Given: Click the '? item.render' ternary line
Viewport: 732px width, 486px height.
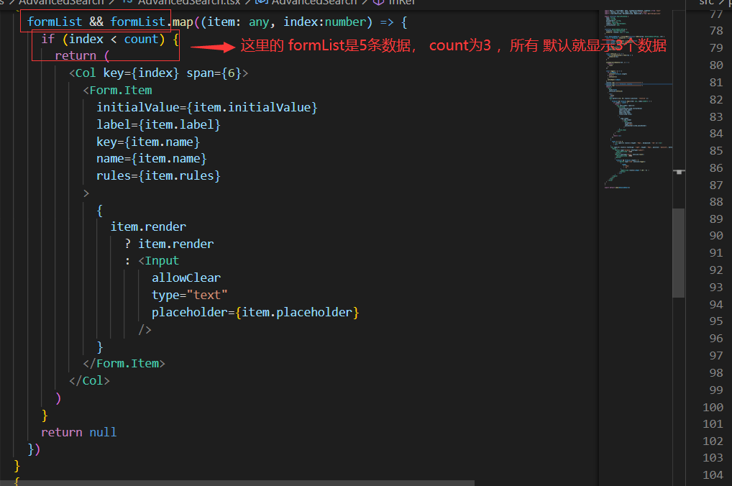Looking at the screenshot, I should (169, 244).
